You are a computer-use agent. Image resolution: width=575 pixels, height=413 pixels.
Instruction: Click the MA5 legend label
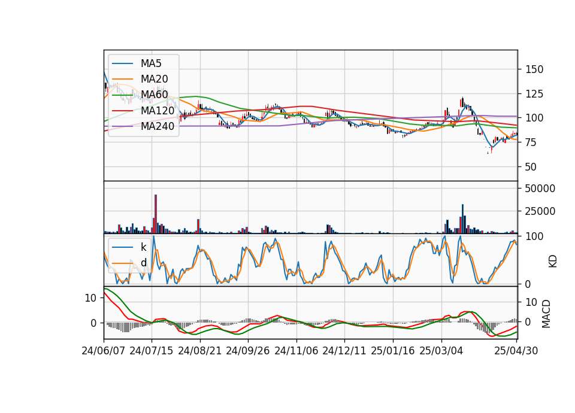(151, 63)
